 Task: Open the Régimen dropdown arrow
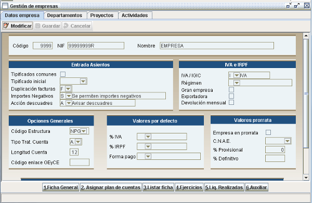coord(237,83)
